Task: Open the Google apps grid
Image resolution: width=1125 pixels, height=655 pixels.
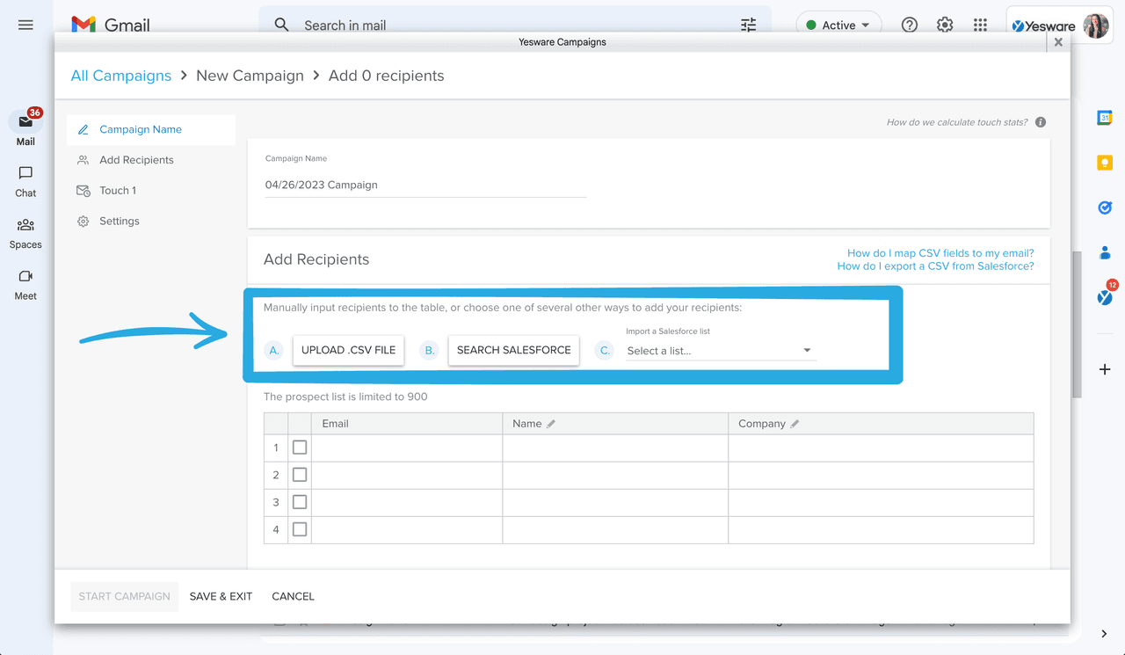Action: [x=980, y=25]
